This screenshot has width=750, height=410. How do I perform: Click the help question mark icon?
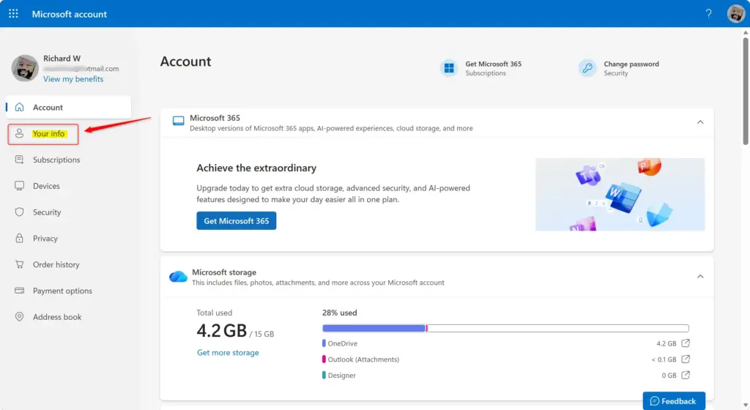click(x=708, y=14)
